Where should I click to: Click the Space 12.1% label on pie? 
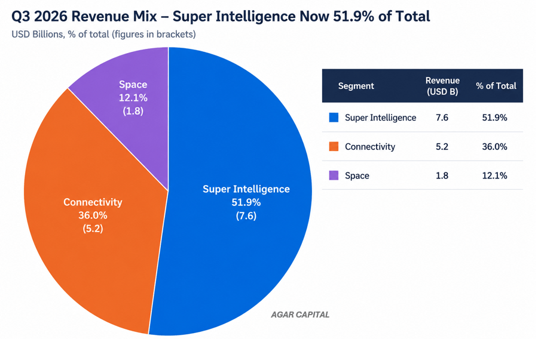coord(133,97)
